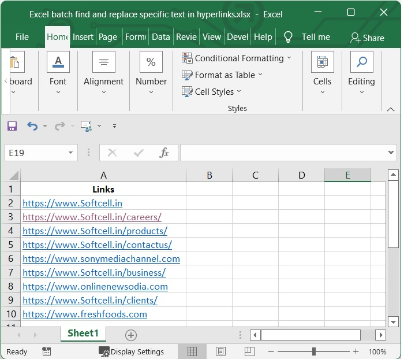Click the Undo arrow icon
404x359 pixels.
pyautogui.click(x=32, y=125)
